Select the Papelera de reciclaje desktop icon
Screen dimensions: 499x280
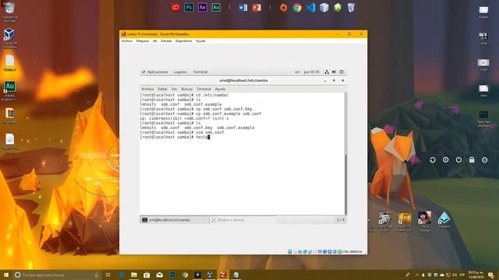9,12
